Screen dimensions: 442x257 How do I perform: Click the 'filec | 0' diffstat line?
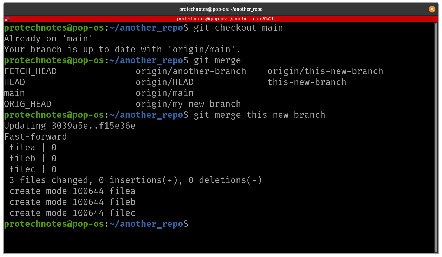tap(33, 169)
